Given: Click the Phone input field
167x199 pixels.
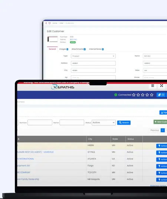Looking at the screenshot, I should pos(155,78).
